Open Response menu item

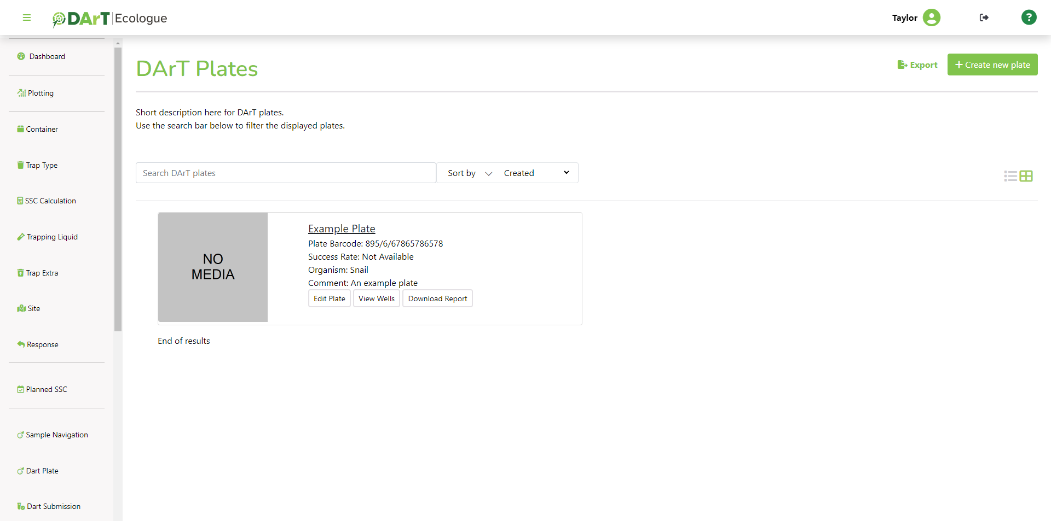click(x=43, y=344)
